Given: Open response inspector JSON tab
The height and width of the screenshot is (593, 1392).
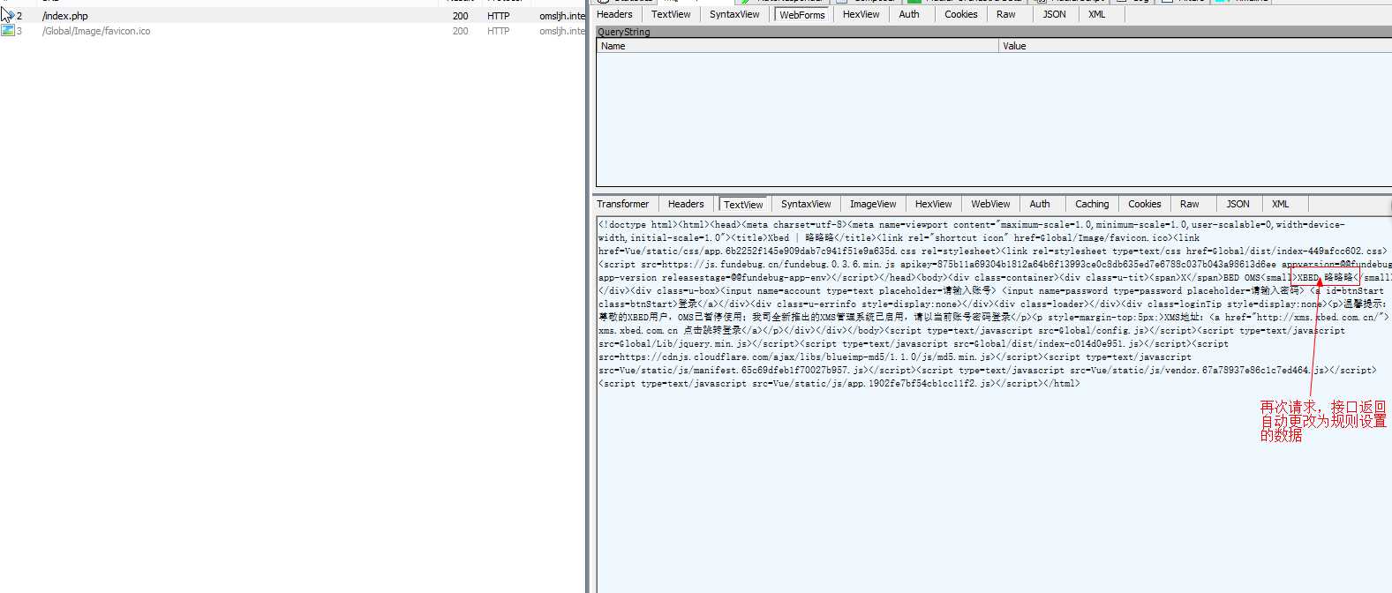Looking at the screenshot, I should click(1238, 204).
